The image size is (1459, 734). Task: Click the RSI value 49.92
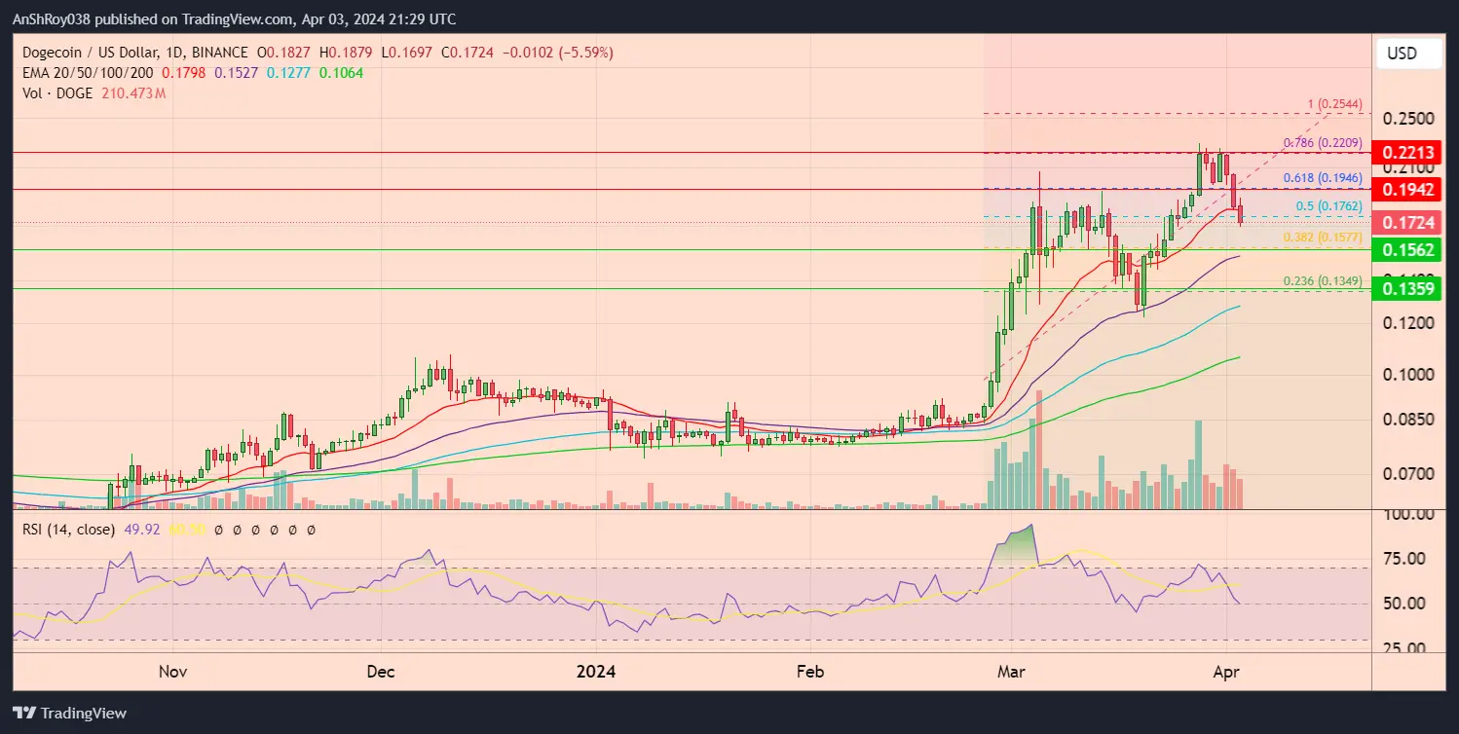click(142, 531)
